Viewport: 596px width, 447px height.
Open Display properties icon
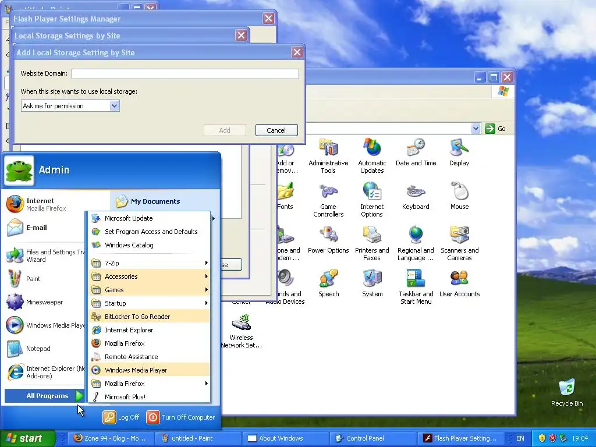click(x=459, y=152)
